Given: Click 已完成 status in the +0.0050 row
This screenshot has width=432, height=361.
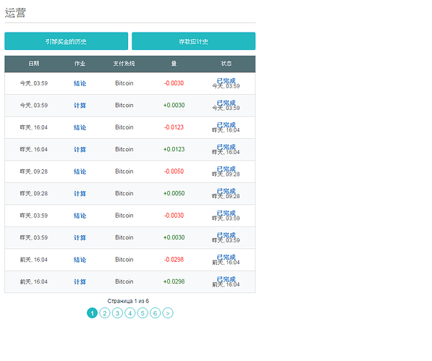Looking at the screenshot, I should click(226, 191).
